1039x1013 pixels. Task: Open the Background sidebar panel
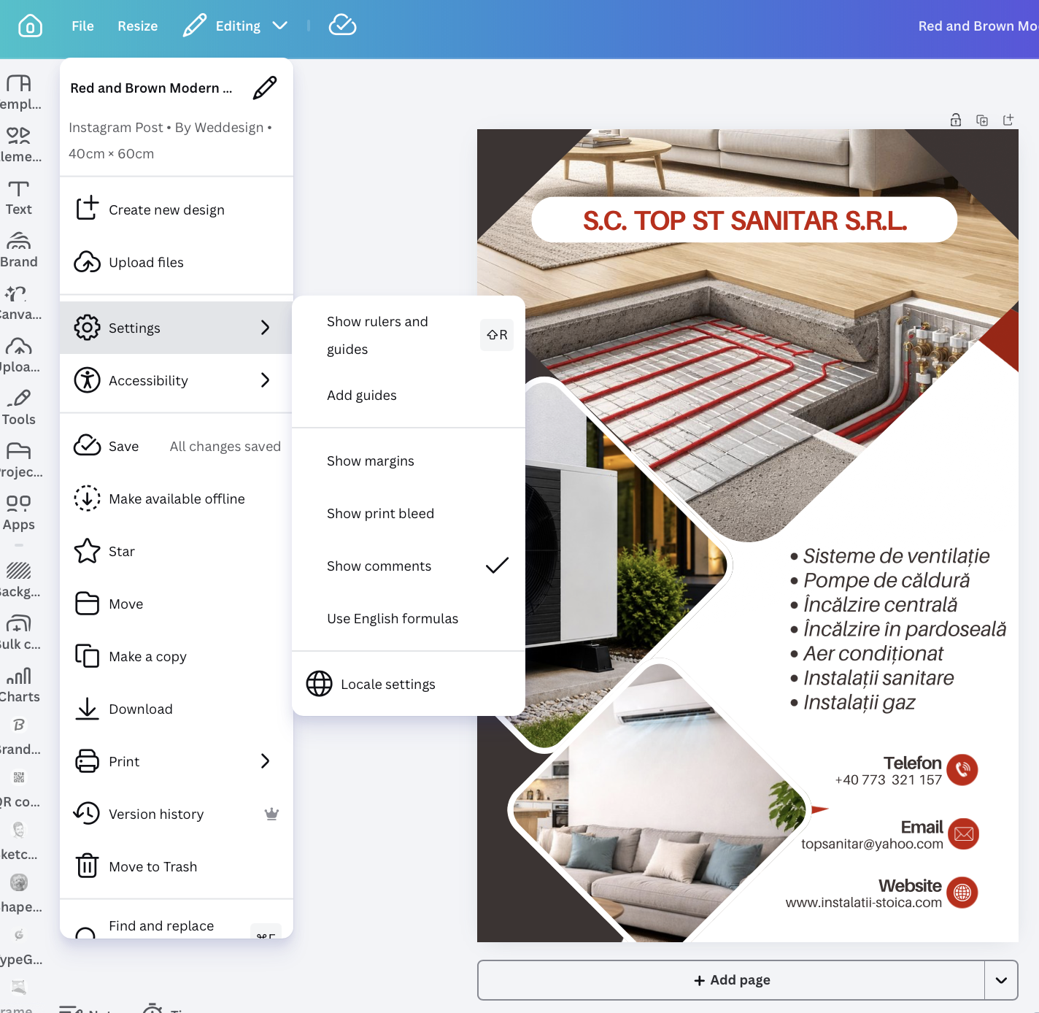19,579
